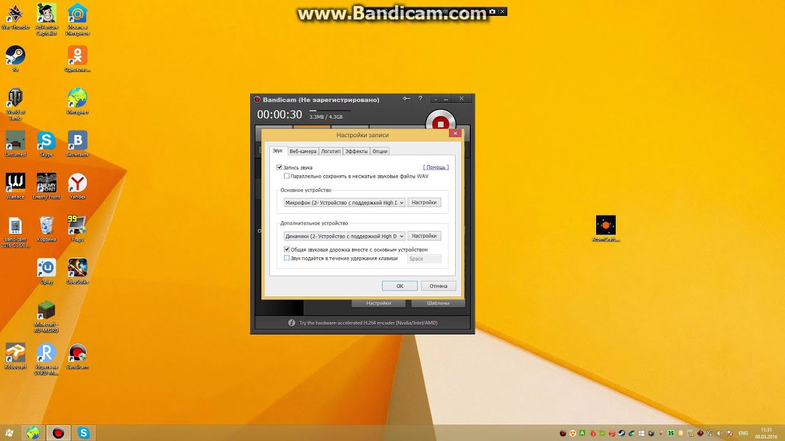This screenshot has height=441, width=785.
Task: Expand the Микрофон primary device dropdown
Action: pos(344,203)
